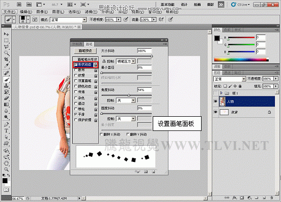The height and width of the screenshot is (202, 281).
Task: Enable the 纹理 texture checkbox
Action: click(x=76, y=76)
